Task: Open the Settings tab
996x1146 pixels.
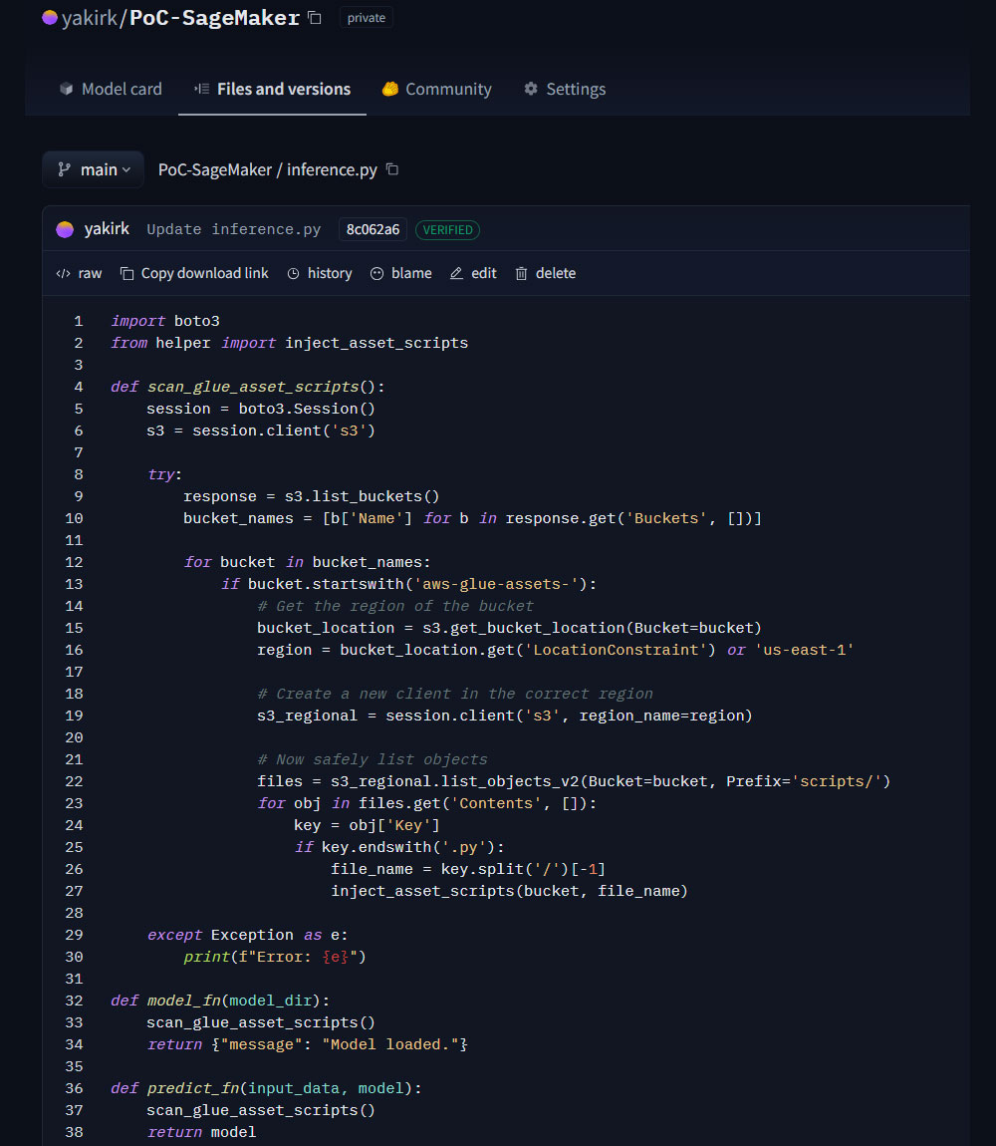Action: coord(565,89)
